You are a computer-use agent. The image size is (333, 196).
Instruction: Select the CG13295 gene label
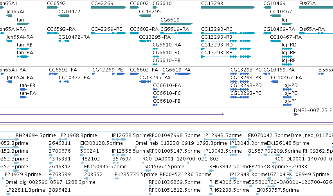pos(150,12)
